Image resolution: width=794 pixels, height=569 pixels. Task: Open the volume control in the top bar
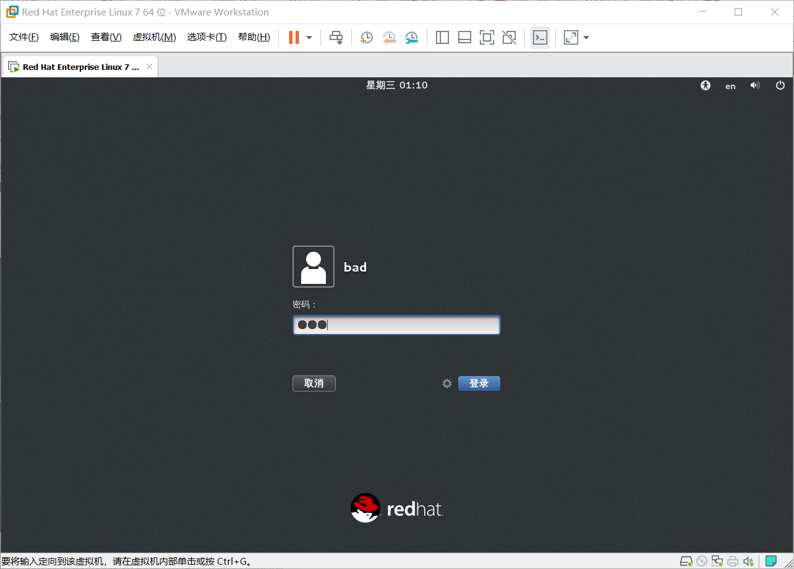[x=755, y=85]
